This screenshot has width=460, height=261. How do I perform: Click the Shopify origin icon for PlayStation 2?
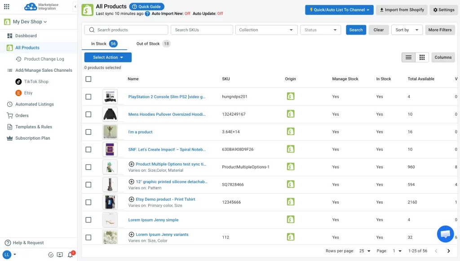click(x=291, y=96)
